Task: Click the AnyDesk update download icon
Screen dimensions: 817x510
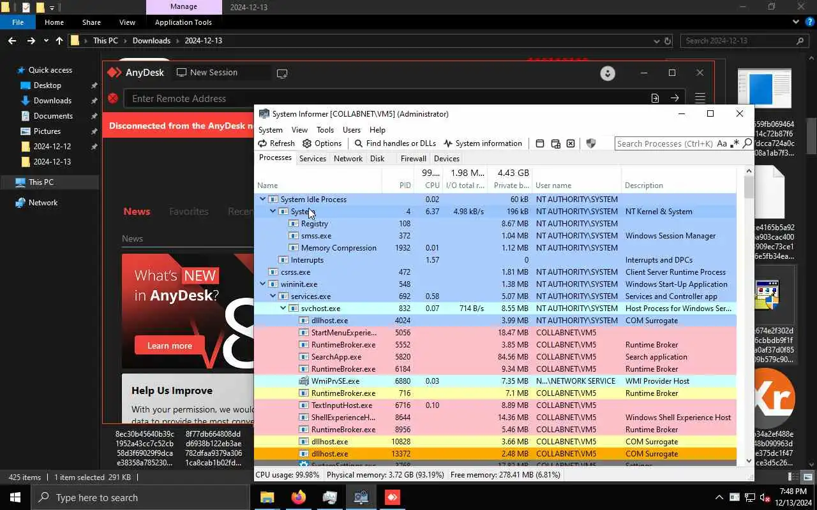Action: click(x=608, y=73)
